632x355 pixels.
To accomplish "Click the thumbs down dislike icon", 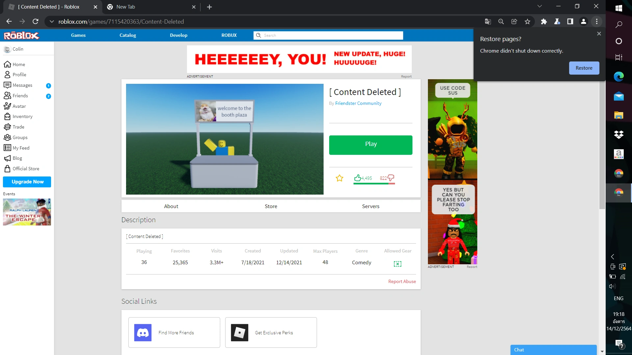I will 391,178.
